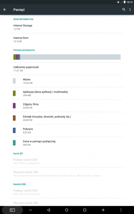
Task: Open the Pobrane storage entry
Action: pos(67,130)
